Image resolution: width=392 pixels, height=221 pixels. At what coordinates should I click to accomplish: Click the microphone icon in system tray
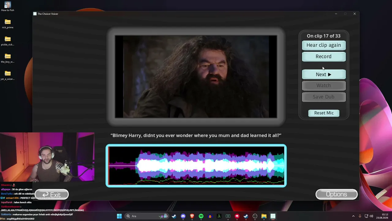[x=360, y=216]
